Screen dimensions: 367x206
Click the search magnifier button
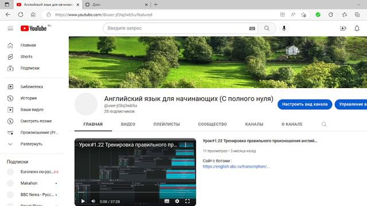coord(267,28)
